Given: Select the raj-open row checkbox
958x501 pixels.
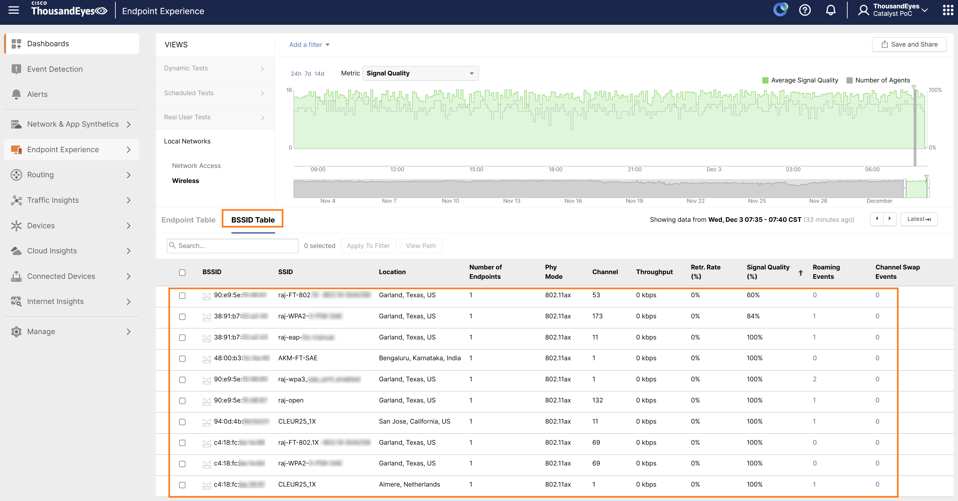Looking at the screenshot, I should click(x=182, y=401).
